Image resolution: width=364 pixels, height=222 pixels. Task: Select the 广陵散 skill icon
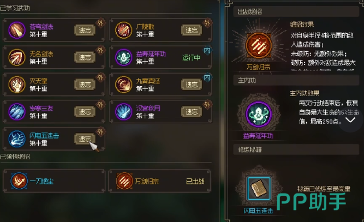123,30
